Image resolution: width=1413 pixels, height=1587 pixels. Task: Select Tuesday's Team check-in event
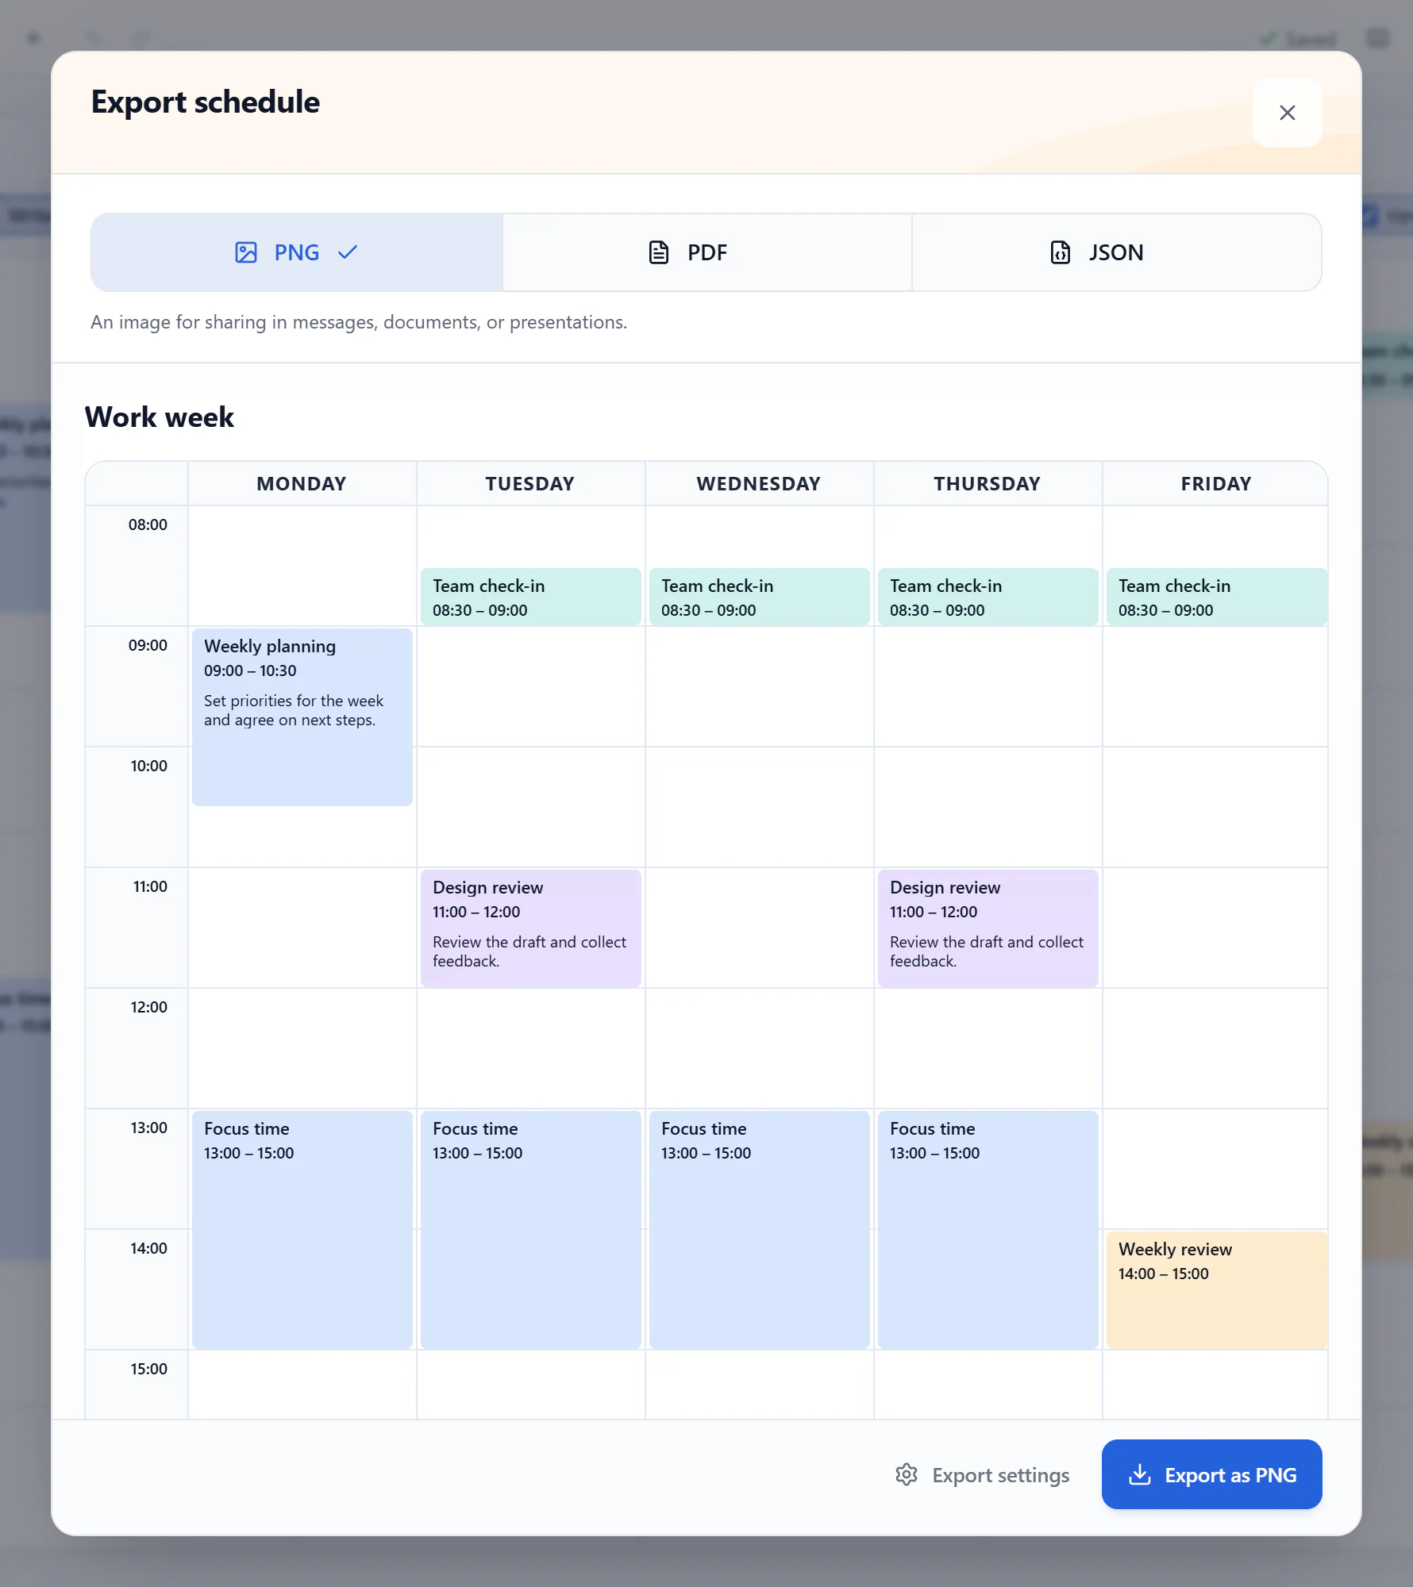click(531, 597)
